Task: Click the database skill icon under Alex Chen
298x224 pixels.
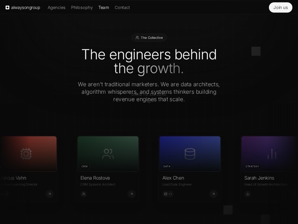Action: click(166, 194)
